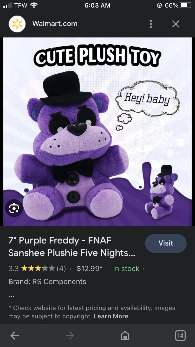Open the 7" Purple Freddy product title

click(x=72, y=246)
